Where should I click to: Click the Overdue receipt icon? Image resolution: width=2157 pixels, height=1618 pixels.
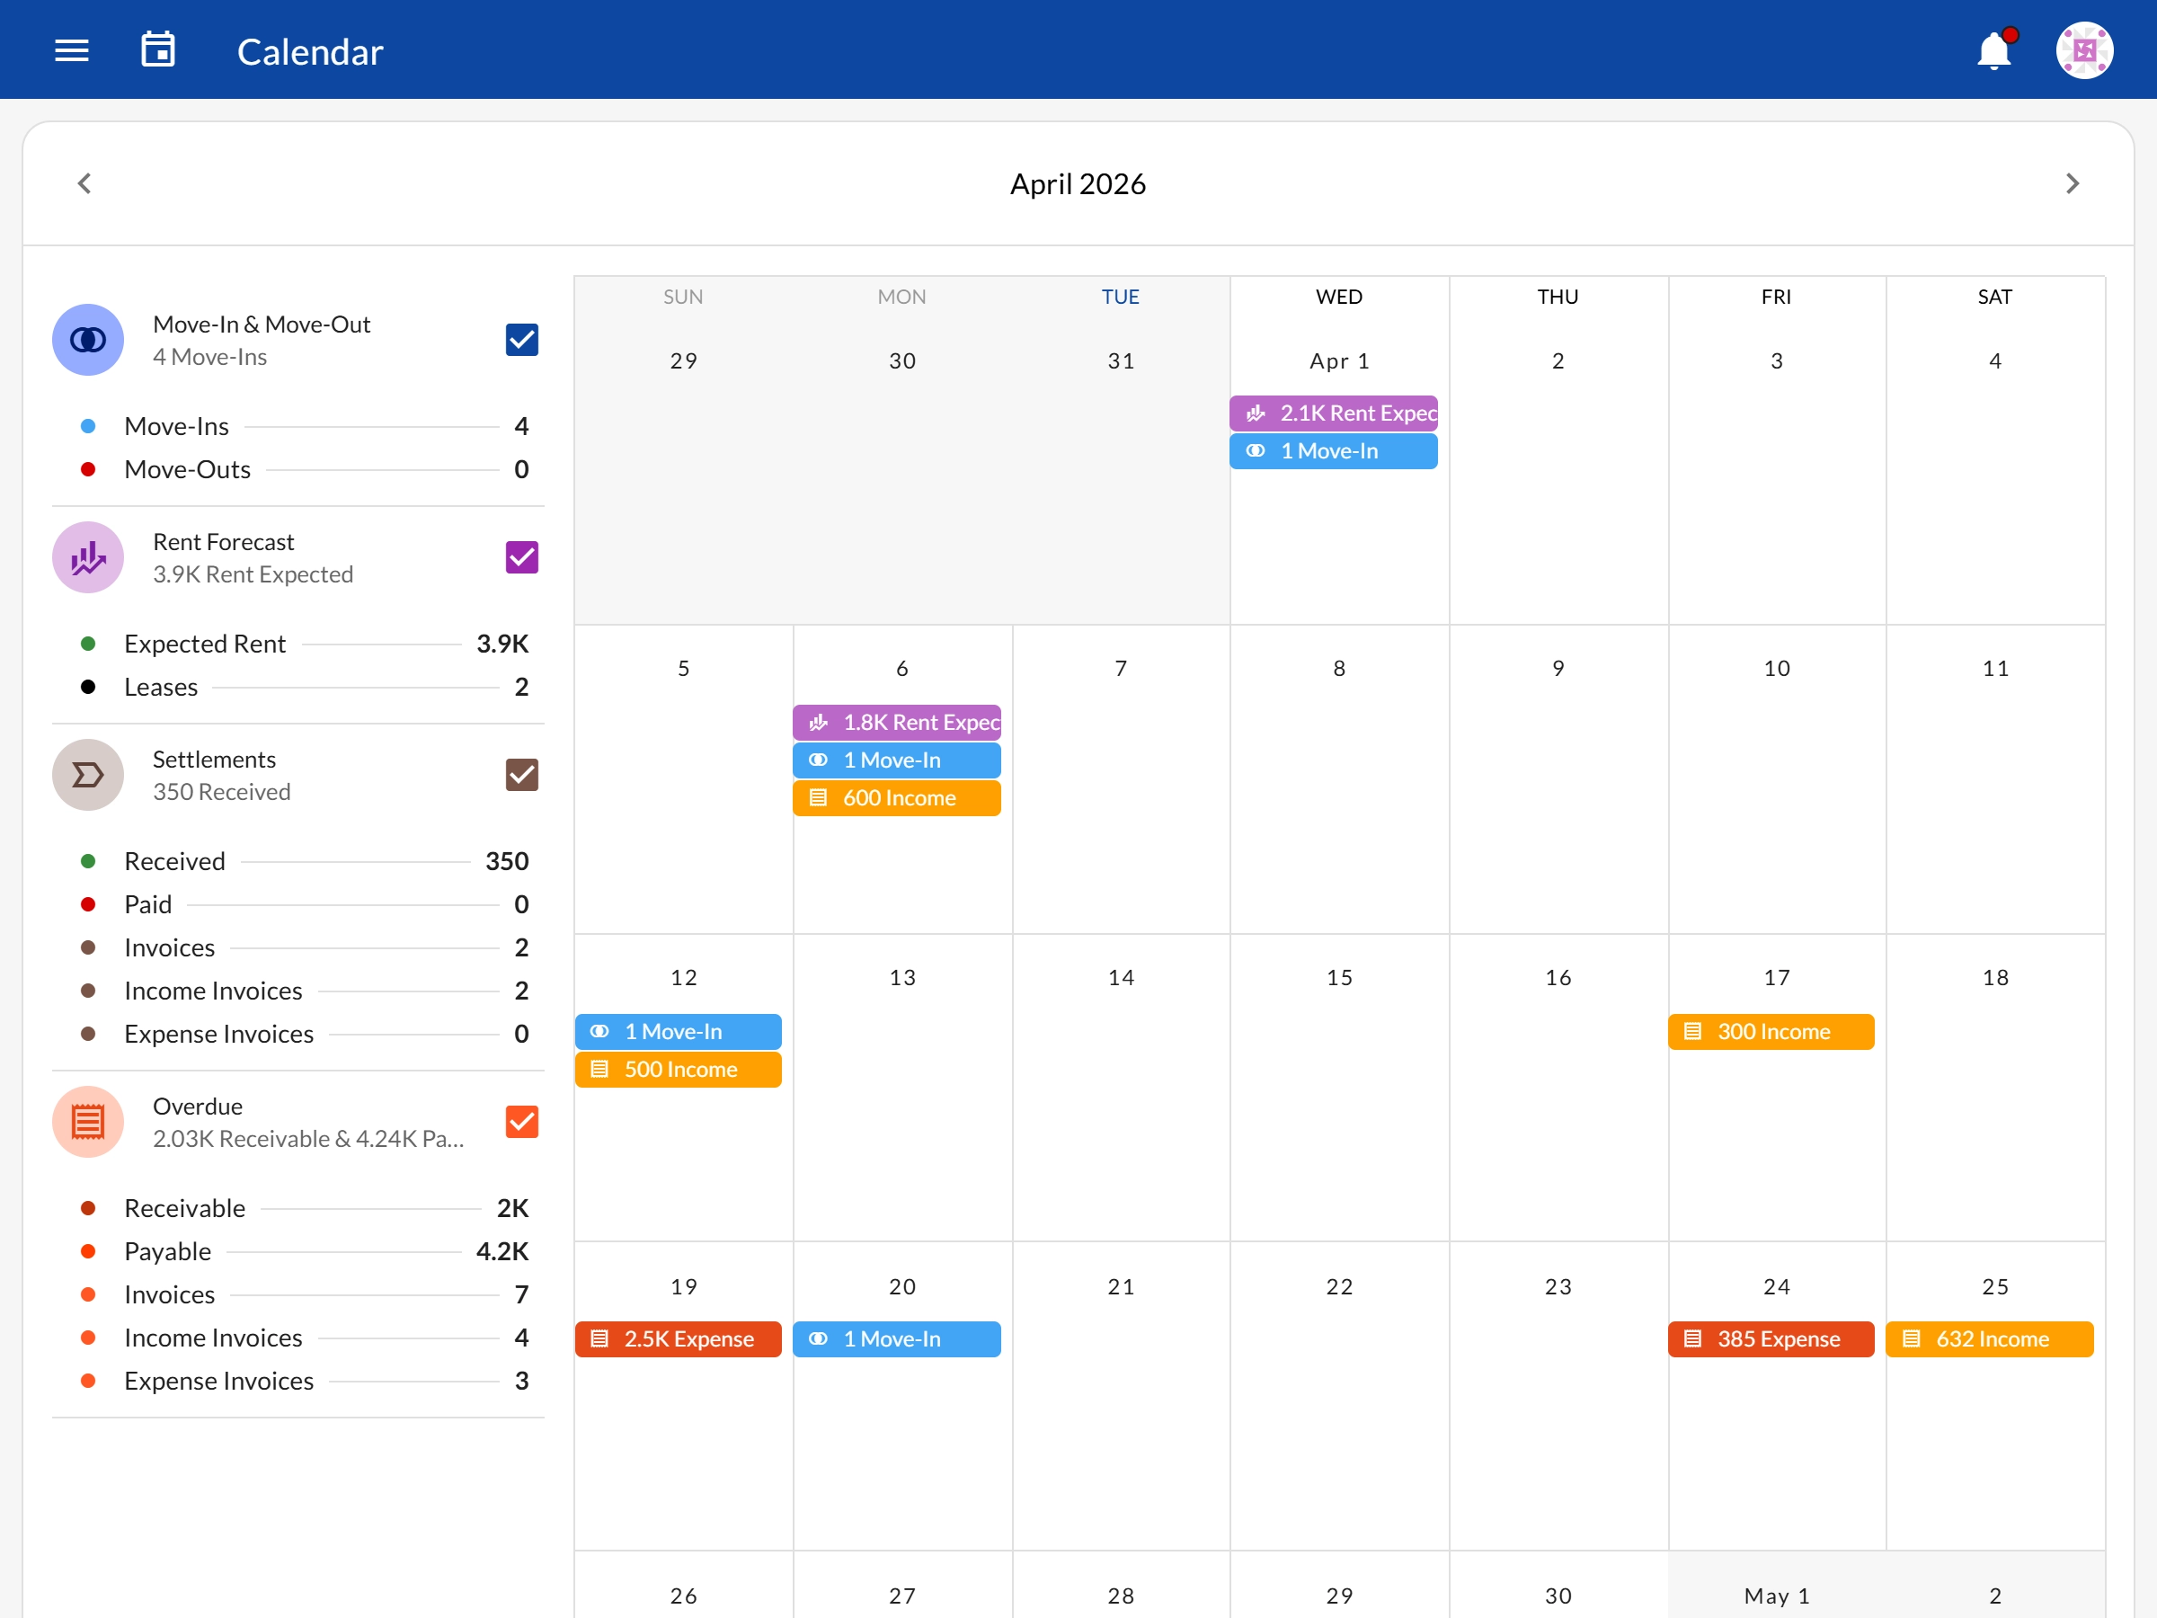click(88, 1122)
